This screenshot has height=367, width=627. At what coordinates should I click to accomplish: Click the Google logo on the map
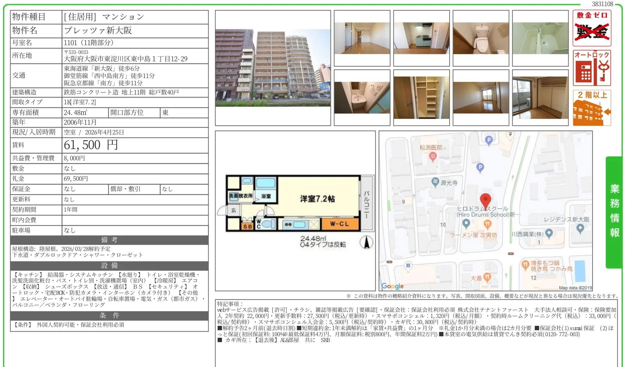point(393,286)
